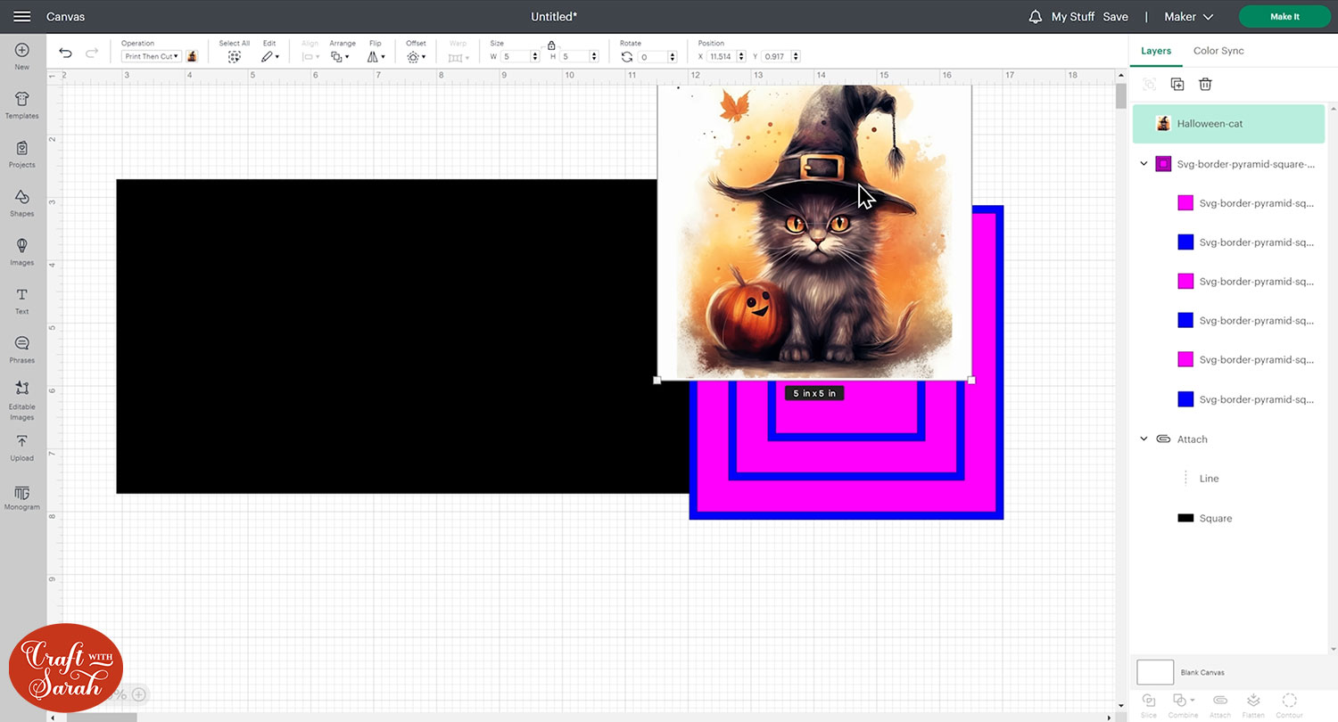Click the size Height input field

tap(574, 56)
